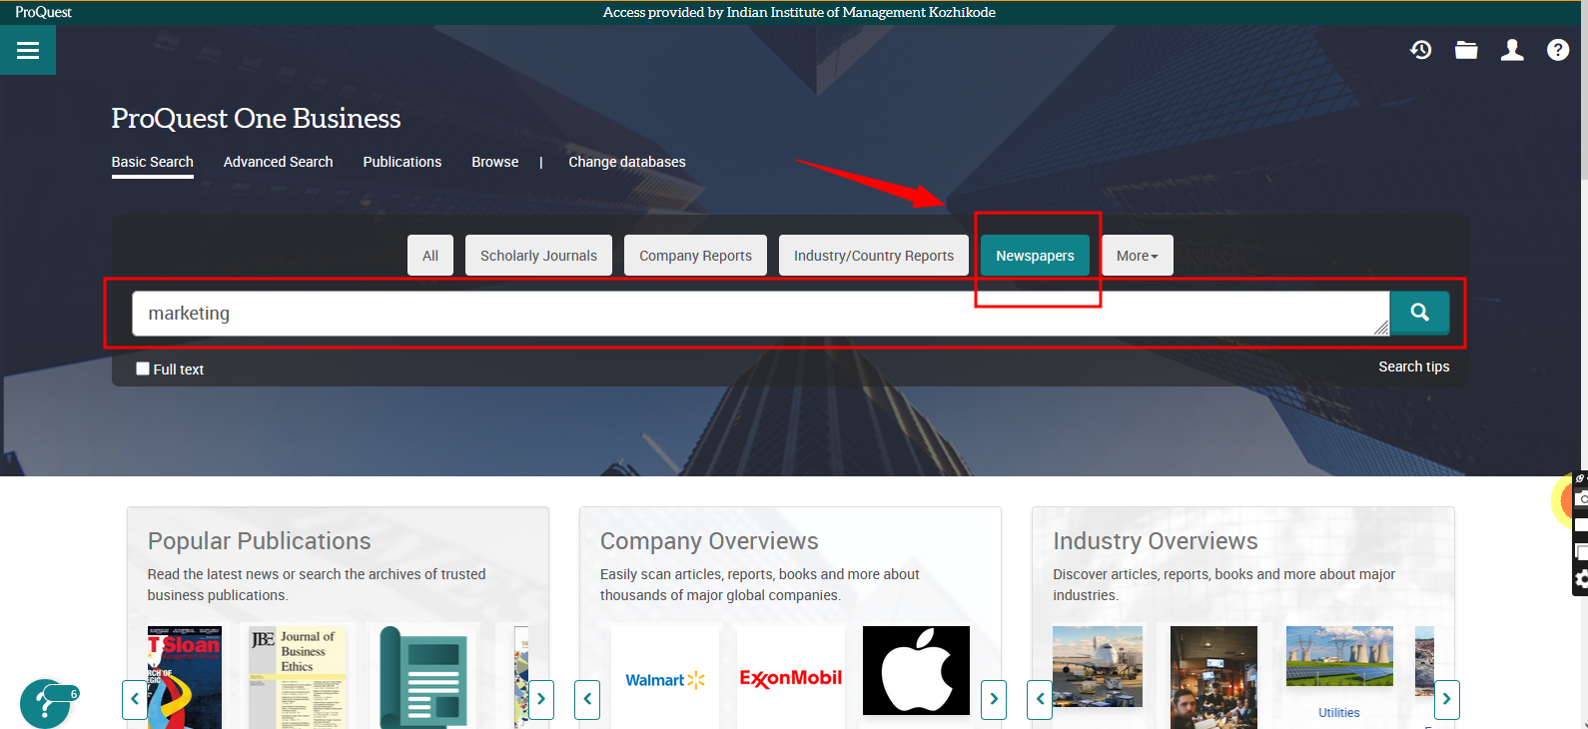This screenshot has width=1588, height=729.
Task: Open the Walmart company overview thumbnail
Action: pos(665,679)
